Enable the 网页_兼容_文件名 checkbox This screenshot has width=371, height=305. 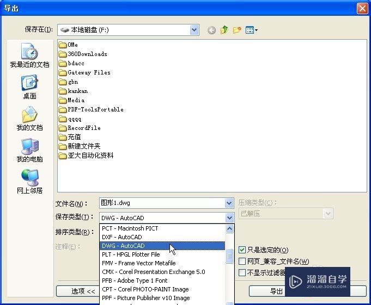pos(242,262)
